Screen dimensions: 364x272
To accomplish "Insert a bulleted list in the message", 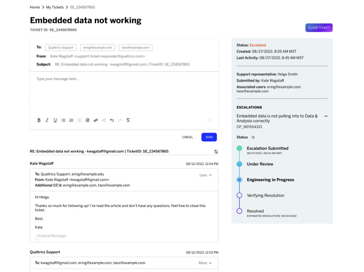I will (x=63, y=120).
